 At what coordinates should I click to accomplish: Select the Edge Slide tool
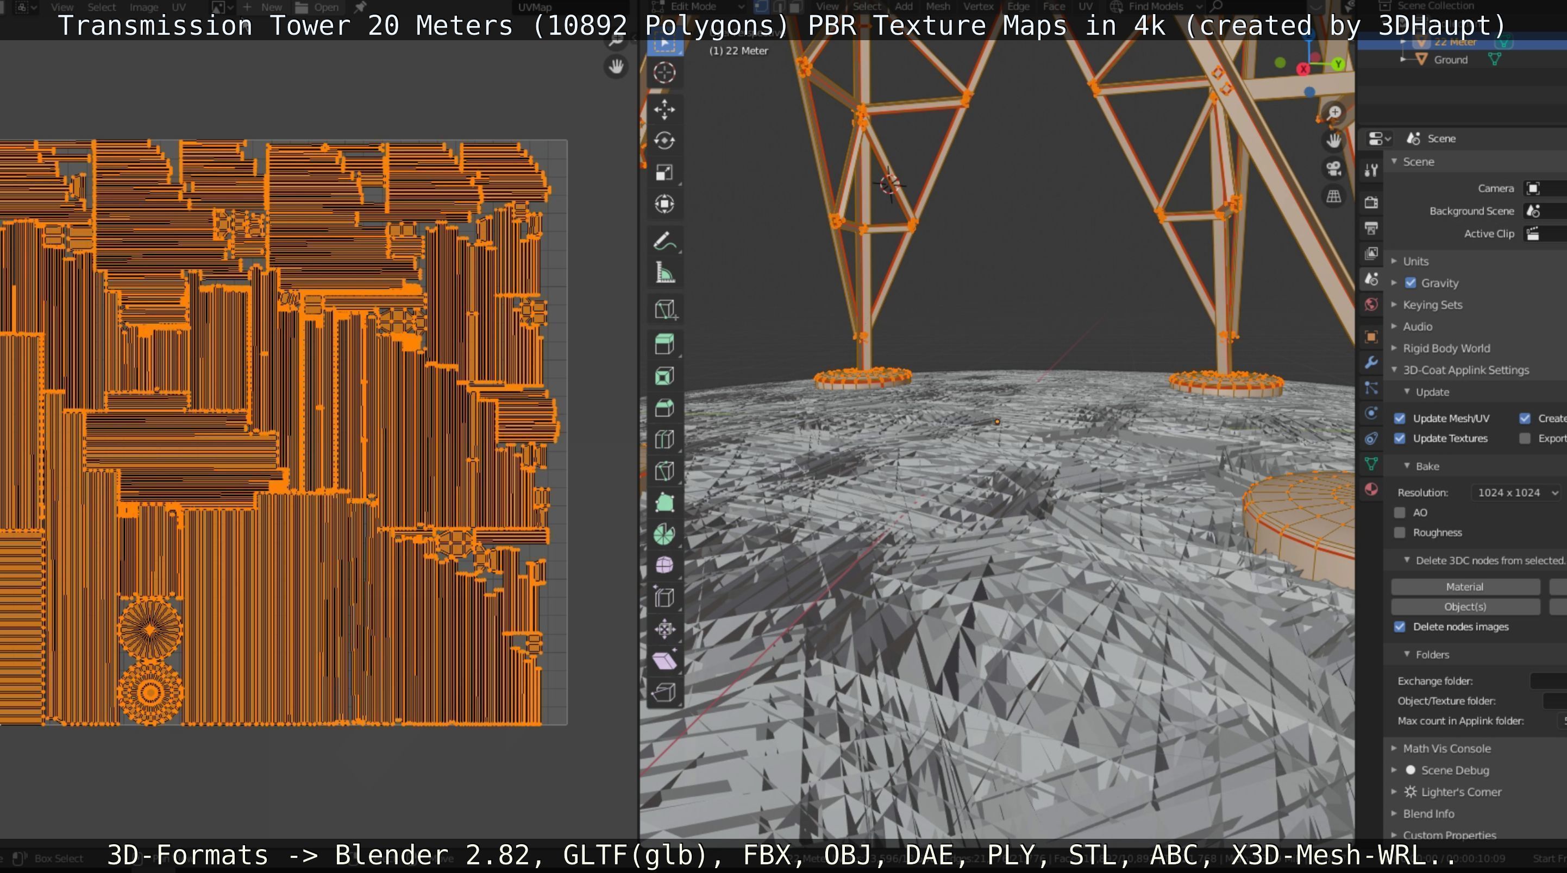tap(665, 598)
